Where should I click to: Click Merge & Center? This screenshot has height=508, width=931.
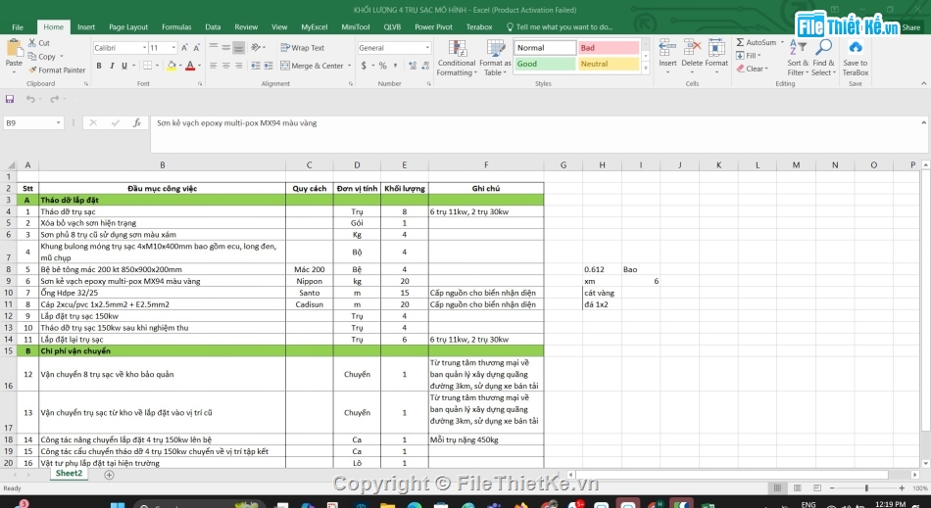point(312,66)
